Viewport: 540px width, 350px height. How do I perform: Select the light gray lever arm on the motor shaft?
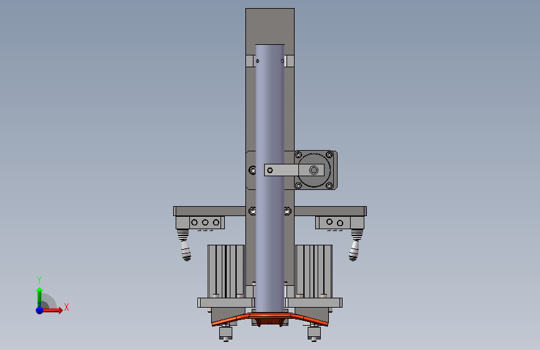coord(294,170)
